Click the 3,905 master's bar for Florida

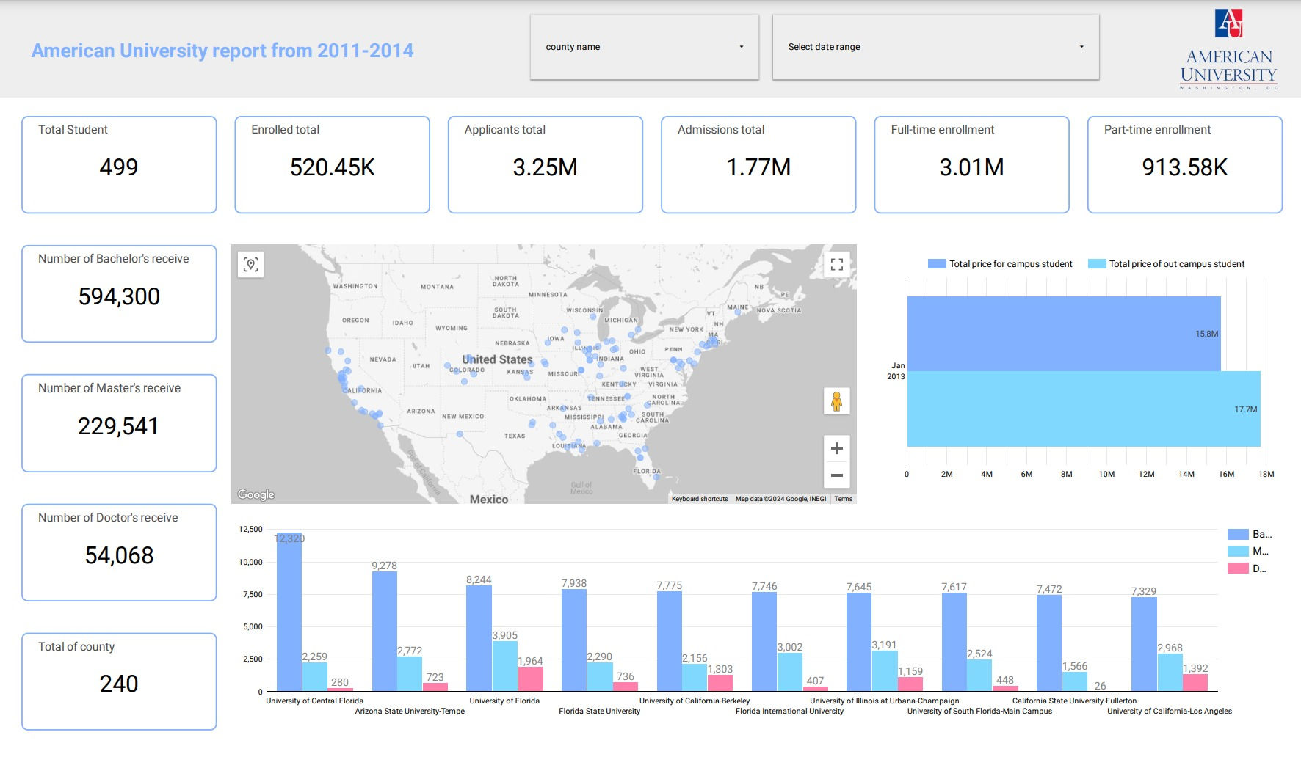click(504, 666)
